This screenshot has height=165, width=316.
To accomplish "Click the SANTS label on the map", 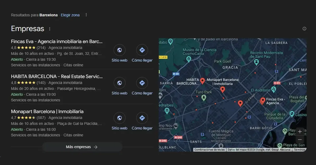I will coord(196,142).
